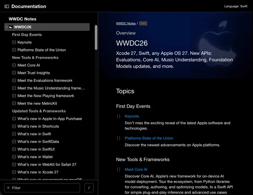Follow the WWDC Notes breadcrumb link
The width and height of the screenshot is (253, 195).
tap(126, 23)
